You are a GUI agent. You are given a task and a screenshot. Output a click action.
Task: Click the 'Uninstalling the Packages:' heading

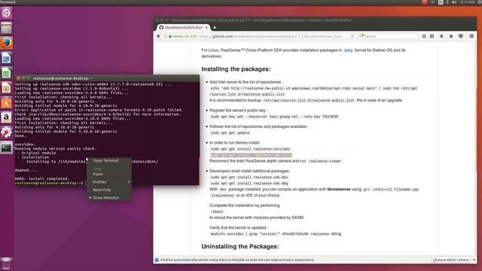(x=240, y=246)
